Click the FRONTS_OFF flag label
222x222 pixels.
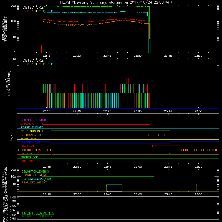tap(29, 157)
